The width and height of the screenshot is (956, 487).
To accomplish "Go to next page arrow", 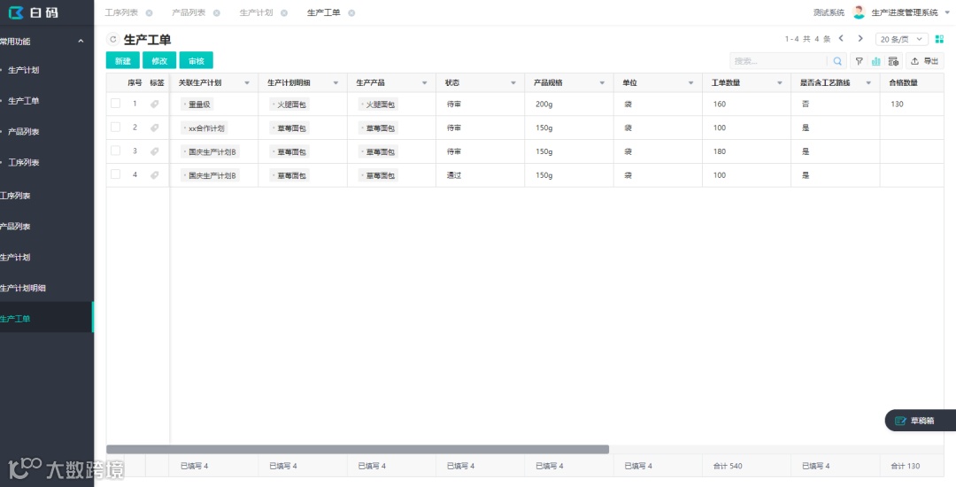I will (x=860, y=38).
